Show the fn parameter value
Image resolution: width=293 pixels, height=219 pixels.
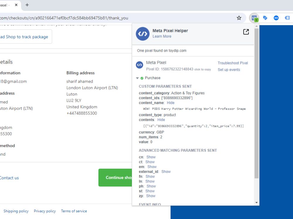150,177
